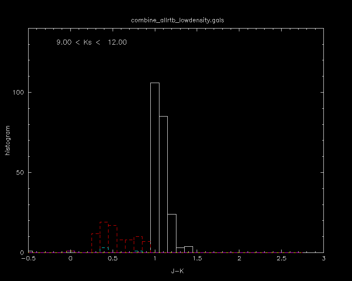Click the x-axis tick label 2.5
This screenshot has height=281, width=352.
282,259
